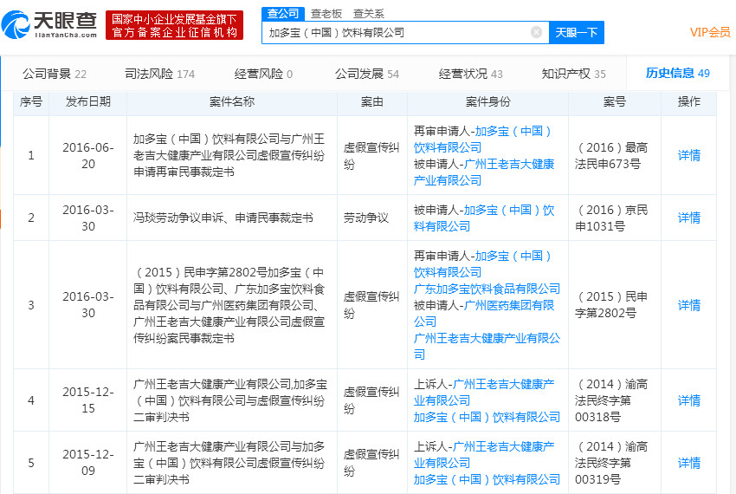
Task: Open the 公司背景 22 section
Action: point(55,74)
